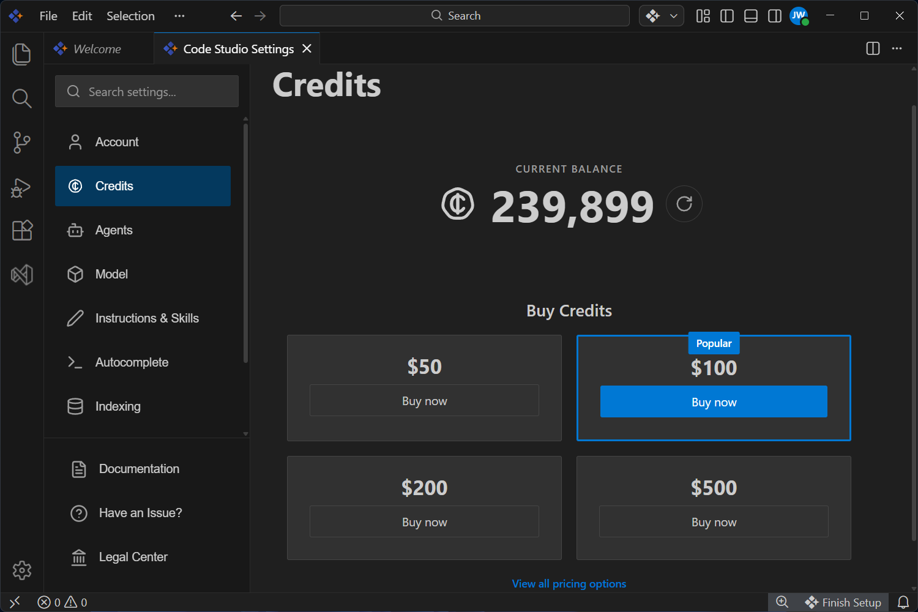
Task: Split the editor to the right
Action: [873, 48]
